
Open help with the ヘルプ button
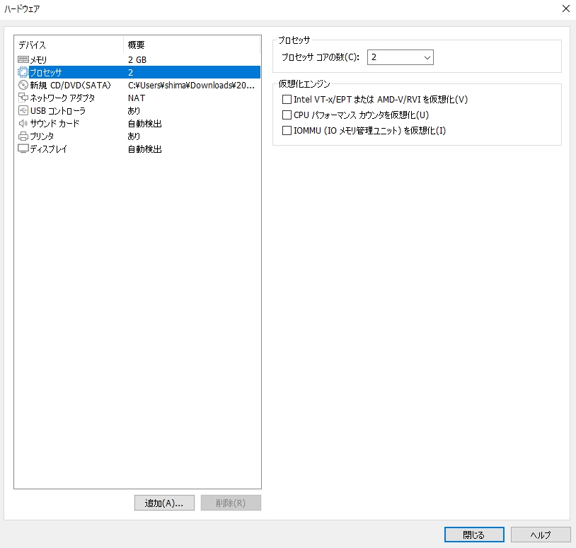click(541, 535)
